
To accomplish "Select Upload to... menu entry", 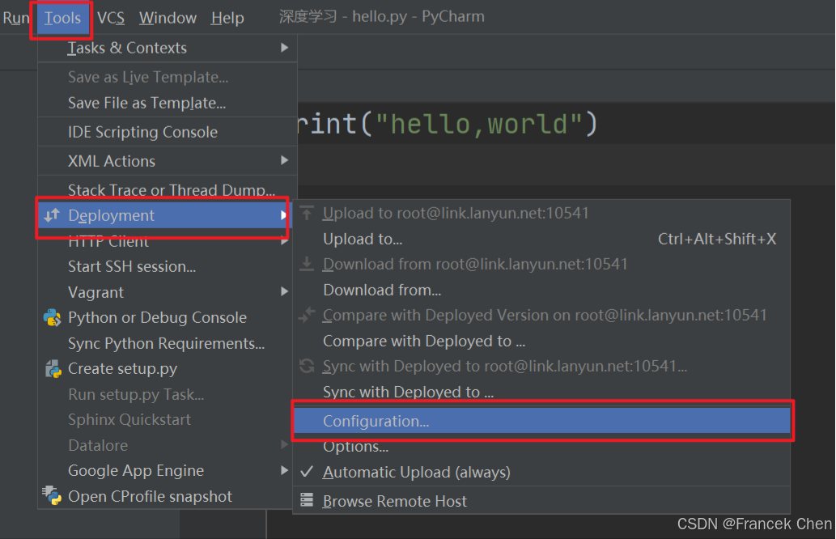I will pos(541,239).
